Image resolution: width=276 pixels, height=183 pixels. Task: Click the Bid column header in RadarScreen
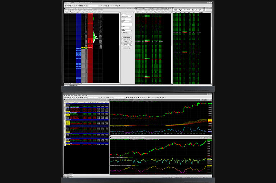[98, 102]
